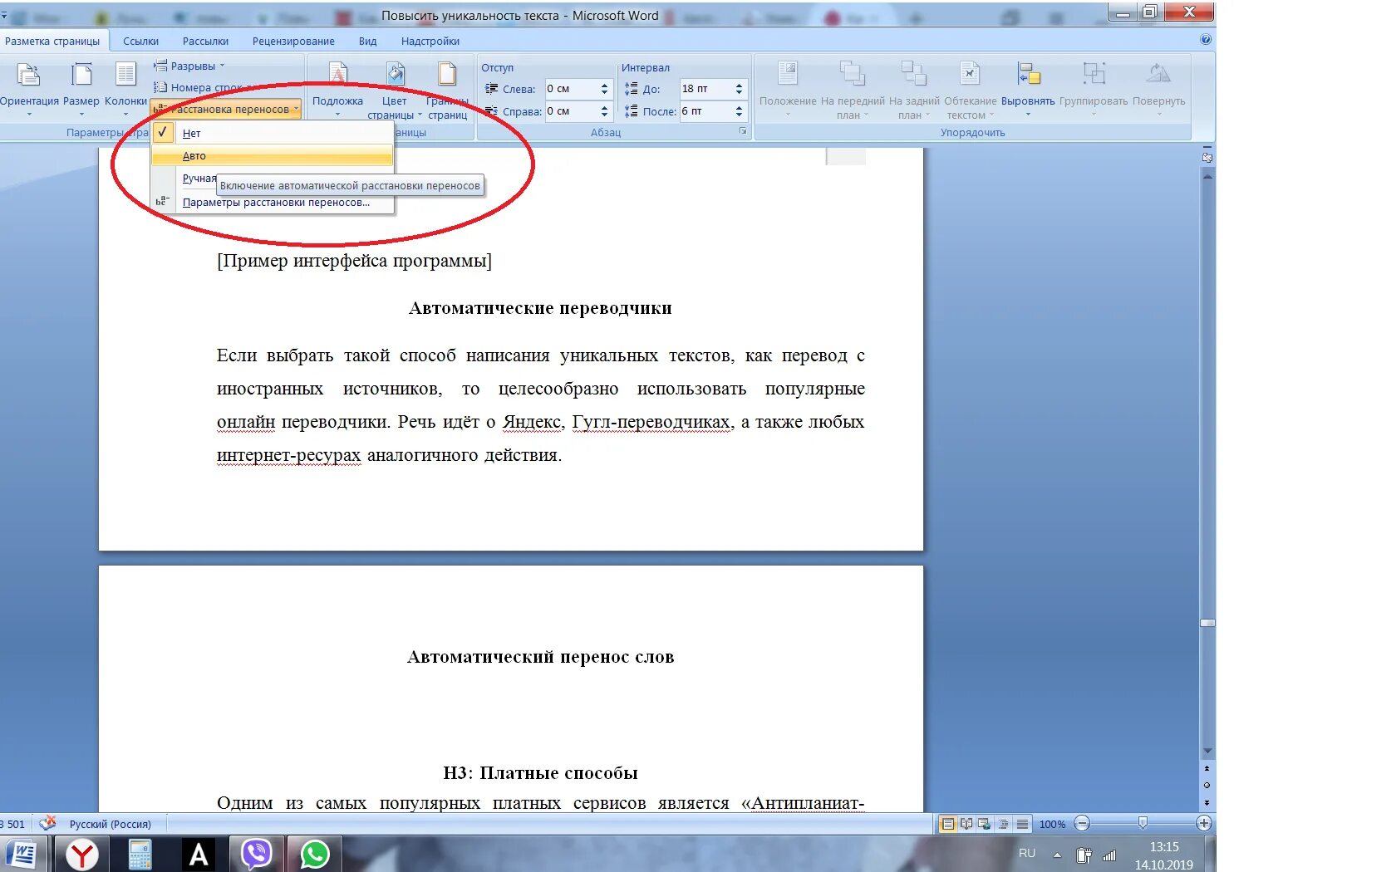Adjust the Слева indent spinner arrows
The width and height of the screenshot is (1396, 872).
[x=605, y=89]
